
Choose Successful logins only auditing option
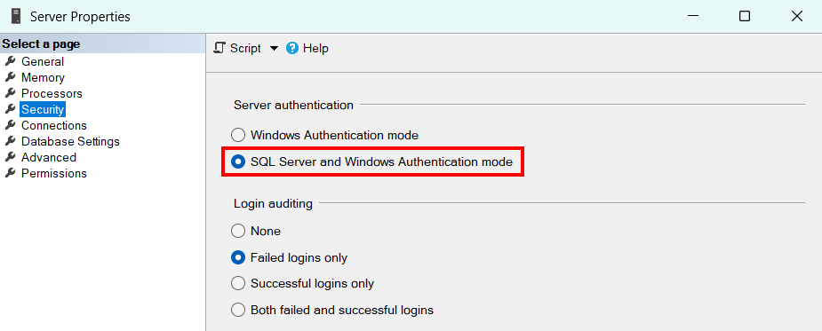point(238,283)
